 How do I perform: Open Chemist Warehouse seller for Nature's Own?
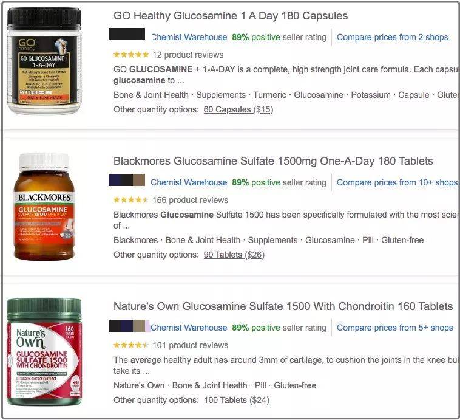point(189,328)
